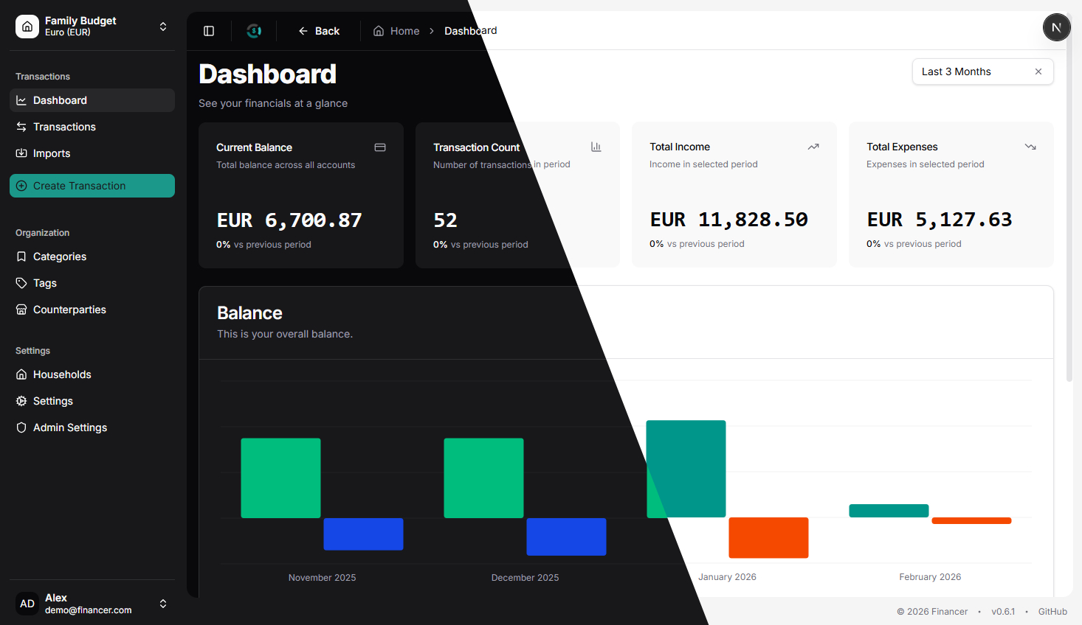Go to Home breadcrumb link

396,31
